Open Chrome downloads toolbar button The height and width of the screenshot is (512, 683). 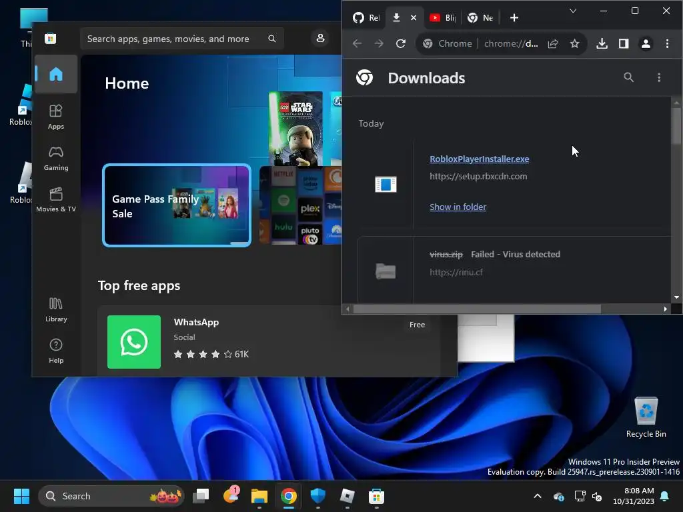click(x=602, y=43)
